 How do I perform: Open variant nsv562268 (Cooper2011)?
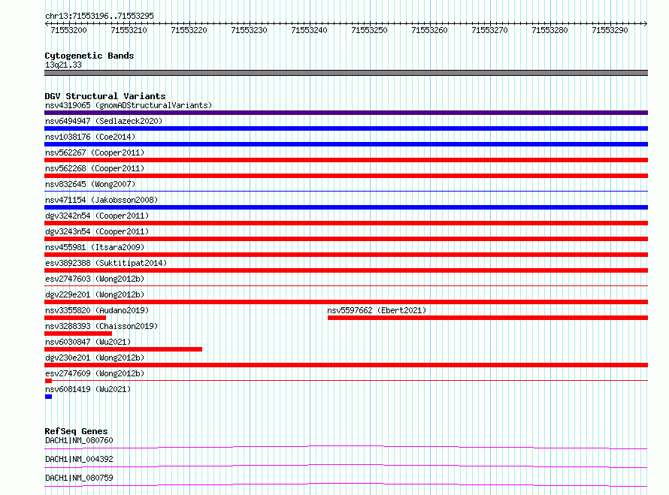[95, 168]
